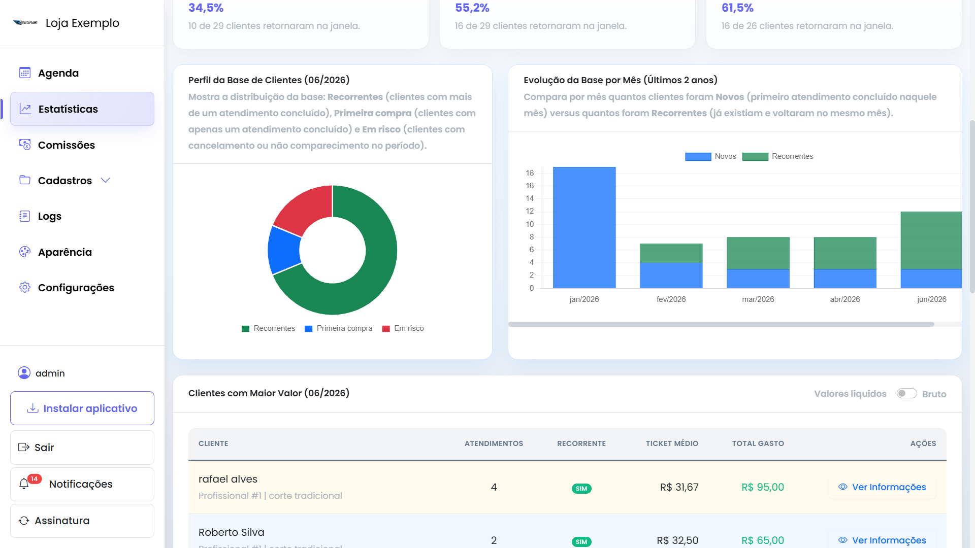Open the Assinatura button
This screenshot has width=975, height=548.
coord(82,521)
